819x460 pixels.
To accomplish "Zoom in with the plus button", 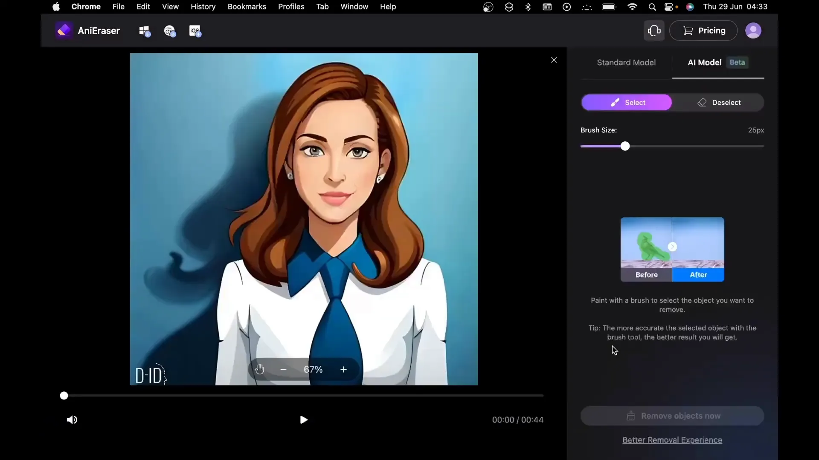I will 343,369.
